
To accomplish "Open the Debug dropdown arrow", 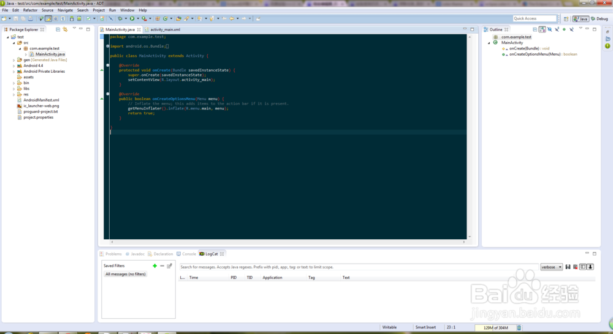I will point(126,18).
